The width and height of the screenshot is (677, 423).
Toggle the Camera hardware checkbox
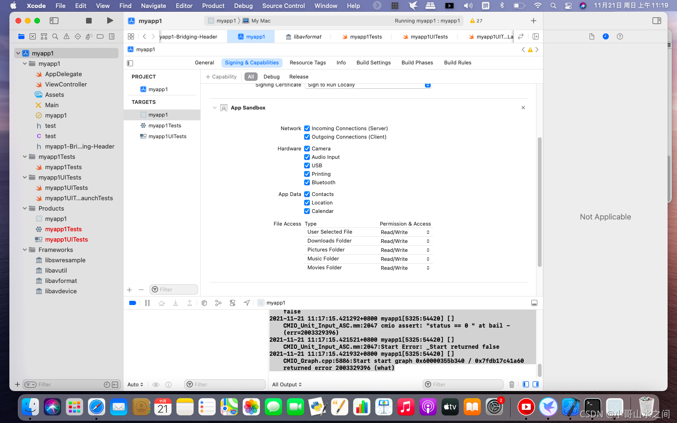click(x=307, y=149)
